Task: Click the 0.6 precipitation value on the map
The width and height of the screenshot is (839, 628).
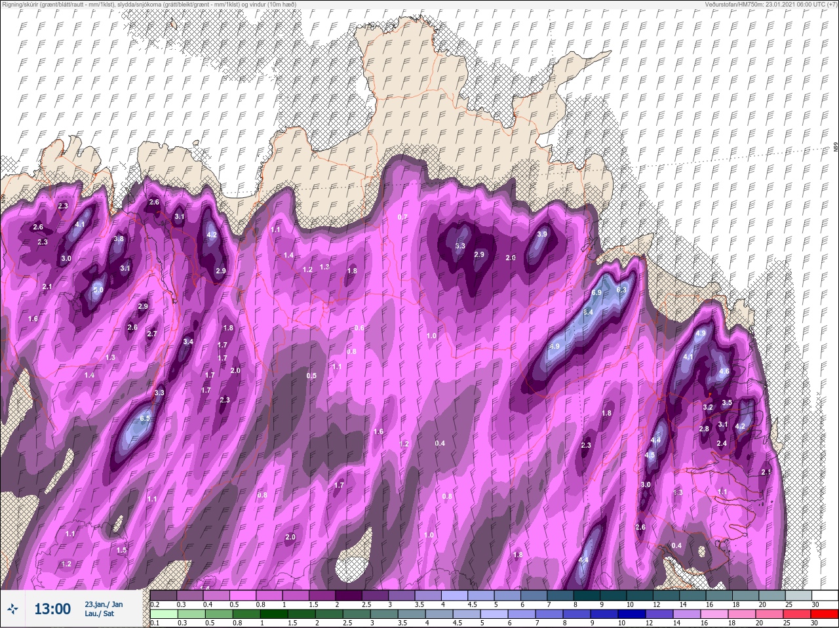Action: coord(359,328)
